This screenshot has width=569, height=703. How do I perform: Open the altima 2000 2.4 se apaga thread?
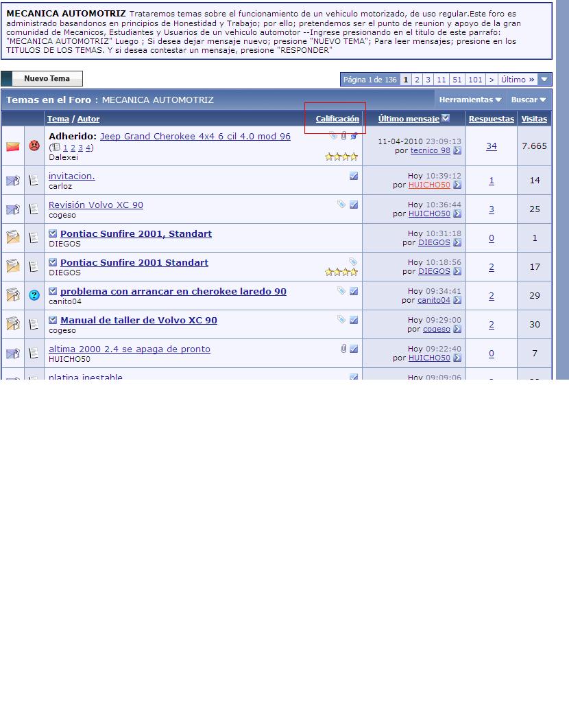(x=129, y=349)
